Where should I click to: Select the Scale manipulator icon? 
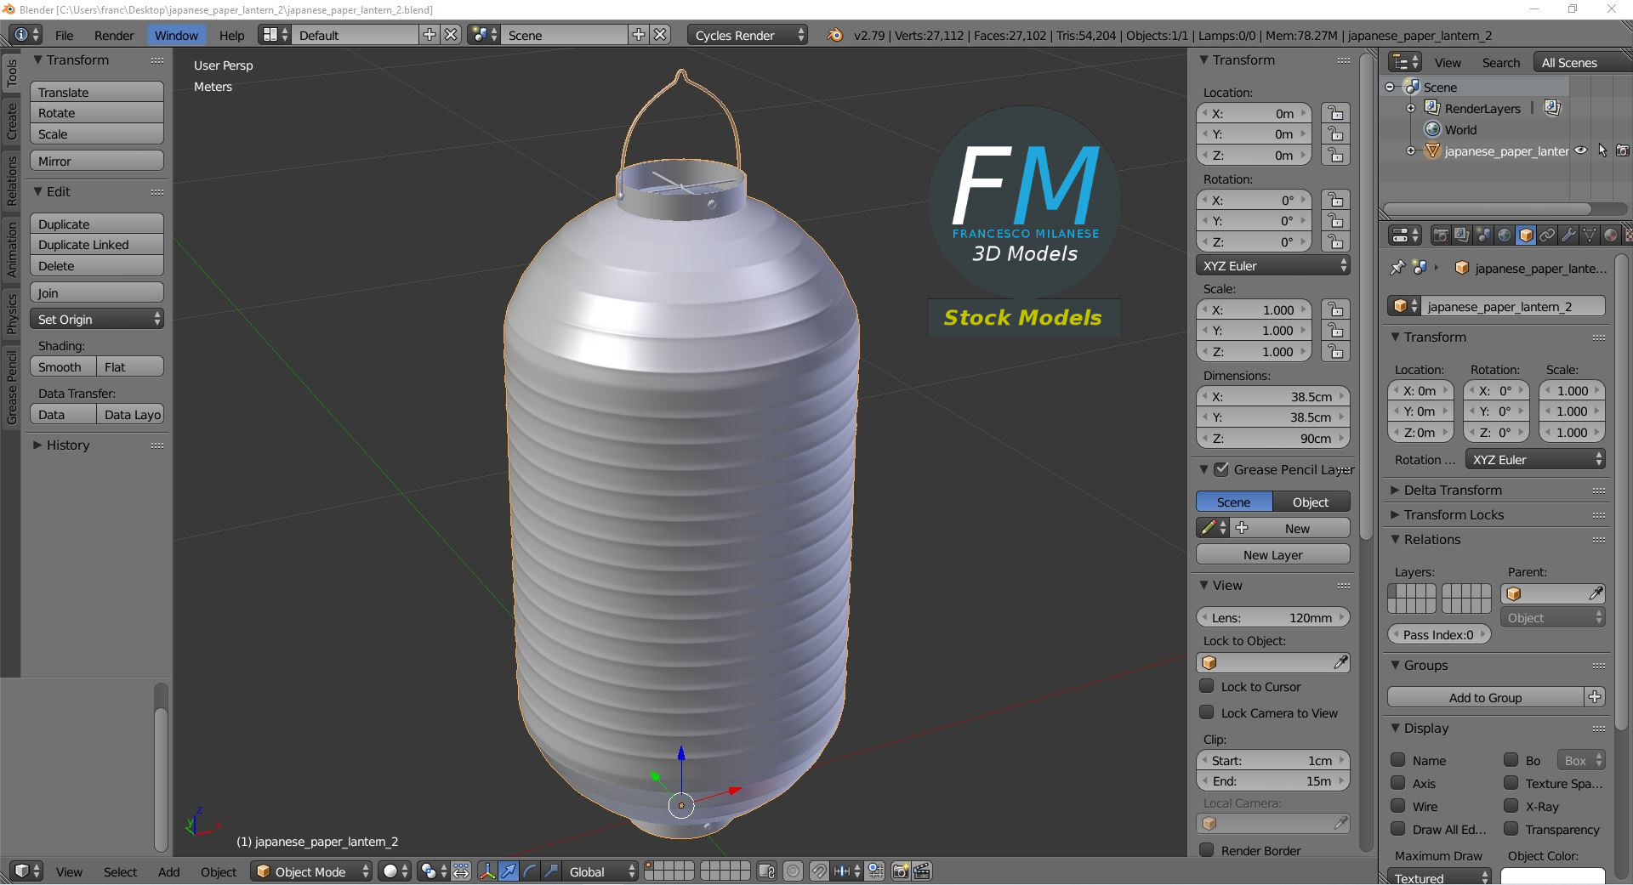(x=551, y=871)
